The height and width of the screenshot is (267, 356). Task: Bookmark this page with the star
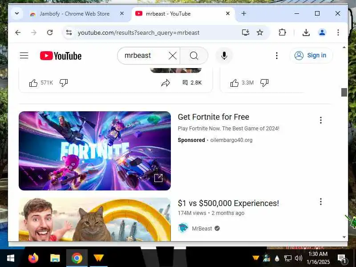pyautogui.click(x=260, y=32)
